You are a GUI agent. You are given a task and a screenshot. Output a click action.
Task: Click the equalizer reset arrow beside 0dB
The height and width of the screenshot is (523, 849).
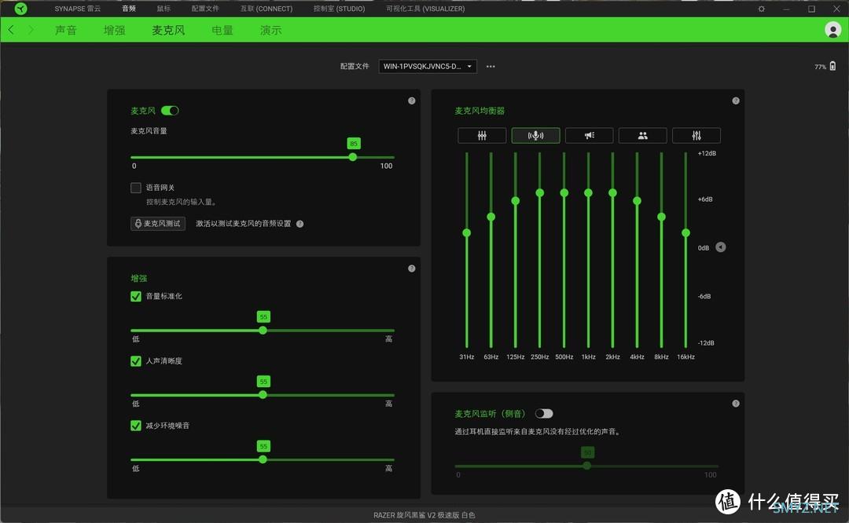[721, 247]
